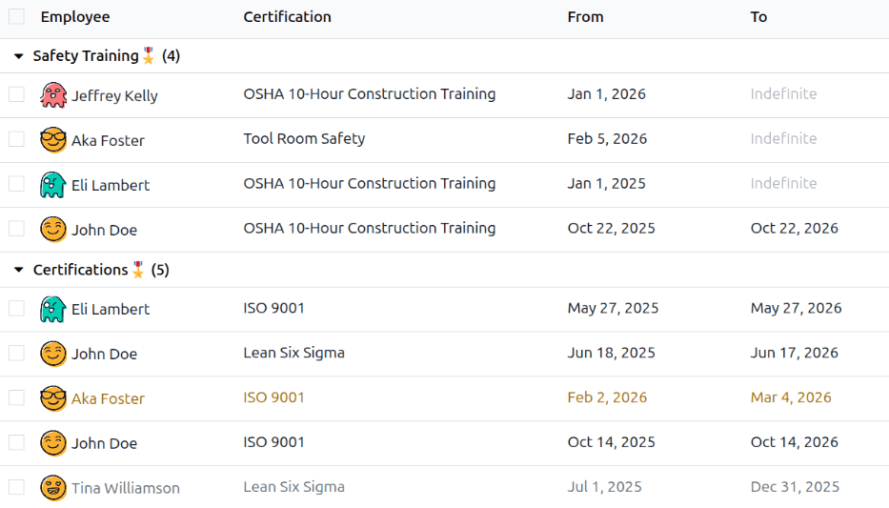889x508 pixels.
Task: Collapse the Safety Training group
Action: [x=19, y=56]
